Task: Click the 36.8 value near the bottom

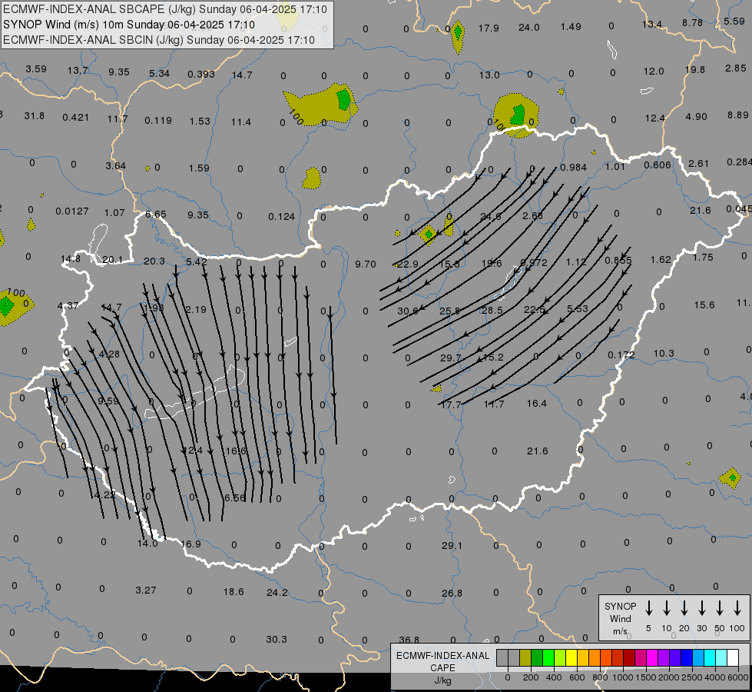Action: (409, 640)
